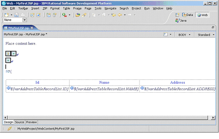Image resolution: width=219 pixels, height=139 pixels.
Task: Click the grayed-out previous annotation icon
Action: tap(103, 15)
